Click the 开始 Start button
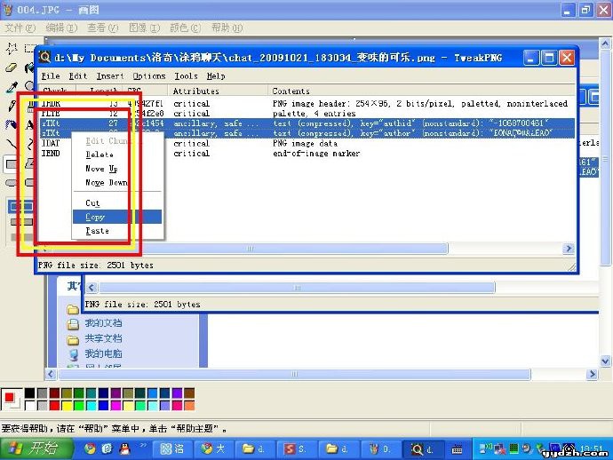613x460 pixels. [34, 448]
